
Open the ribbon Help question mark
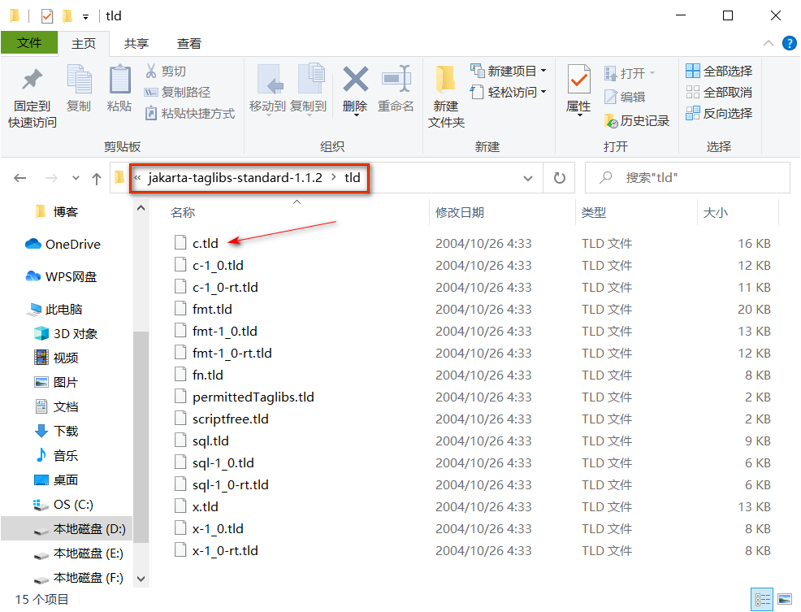(790, 43)
